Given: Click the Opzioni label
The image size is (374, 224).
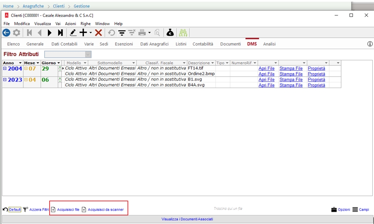Looking at the screenshot, I should (344, 209).
